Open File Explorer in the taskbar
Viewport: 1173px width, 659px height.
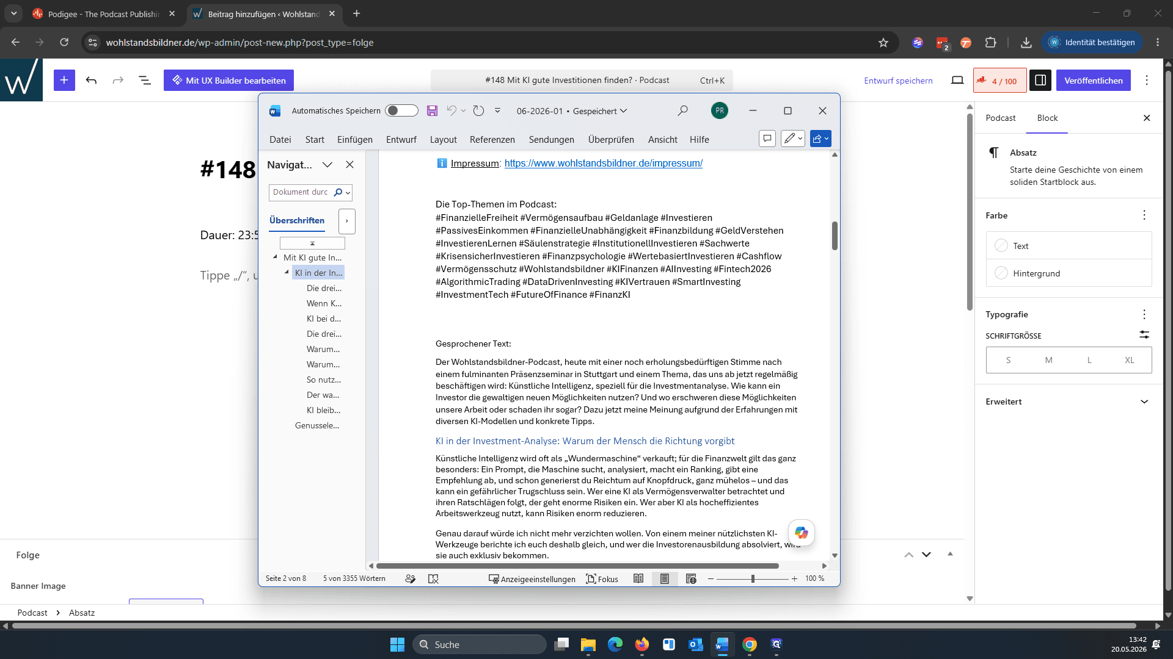pos(588,644)
